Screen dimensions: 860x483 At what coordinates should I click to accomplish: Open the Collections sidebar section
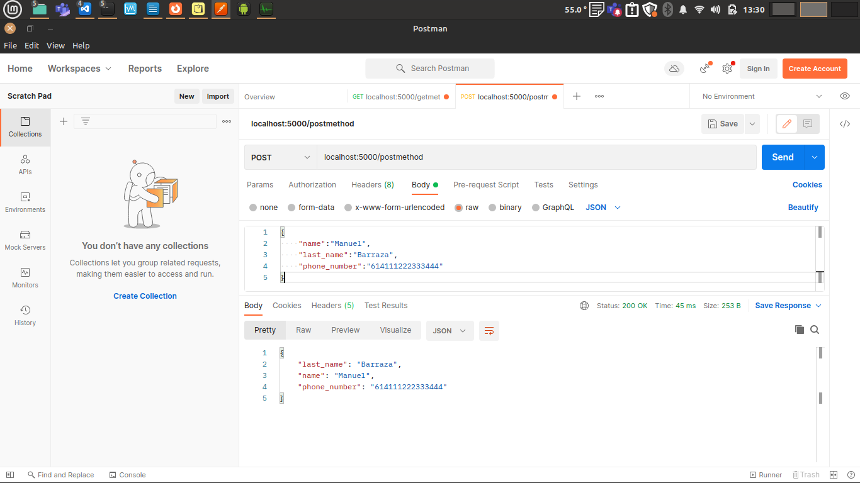point(25,127)
